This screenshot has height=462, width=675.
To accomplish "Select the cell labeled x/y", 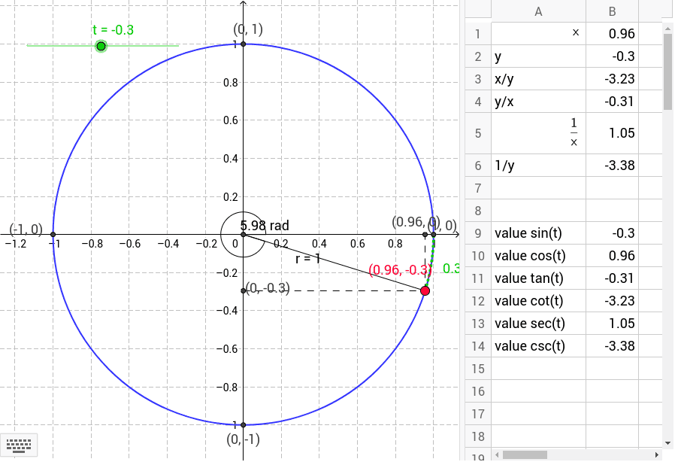I will [x=538, y=79].
